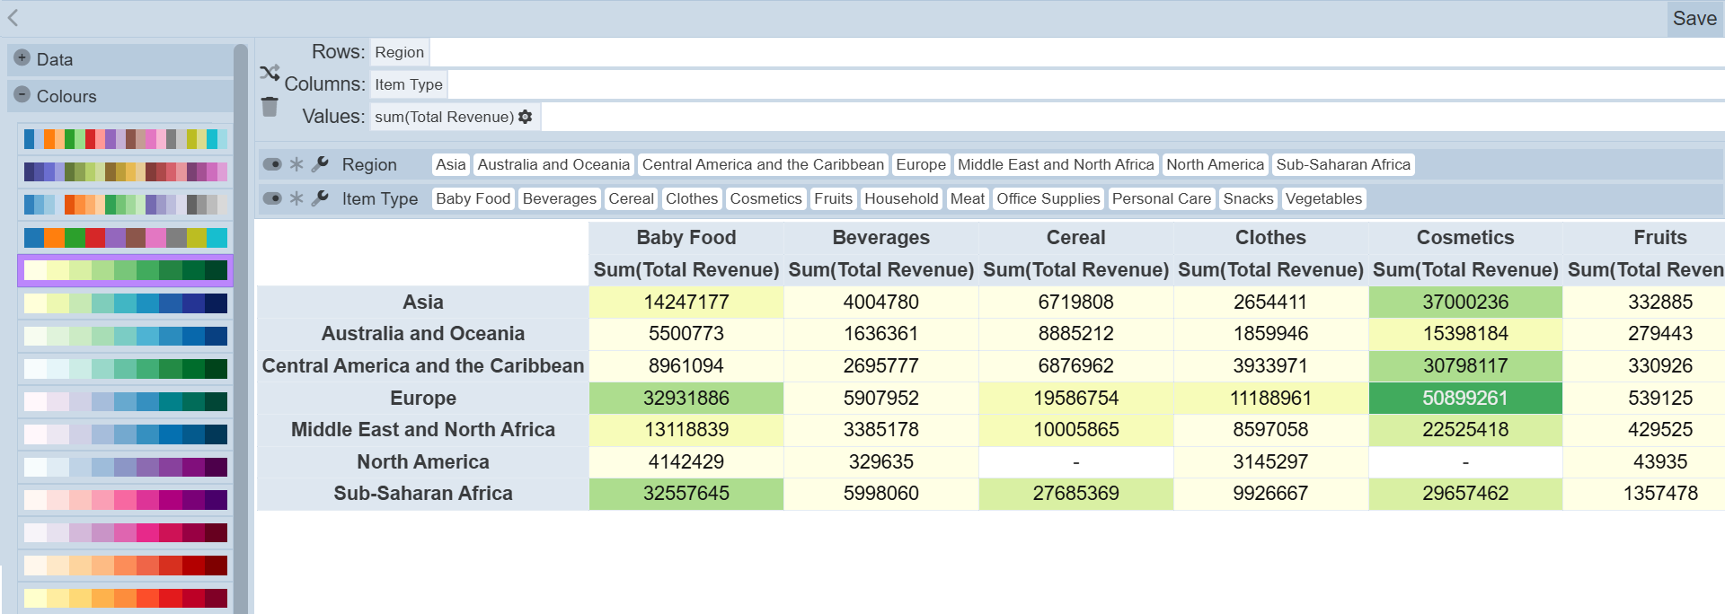The height and width of the screenshot is (614, 1725).
Task: Click the Europe Cosmetics cell 50899261
Action: tap(1464, 398)
